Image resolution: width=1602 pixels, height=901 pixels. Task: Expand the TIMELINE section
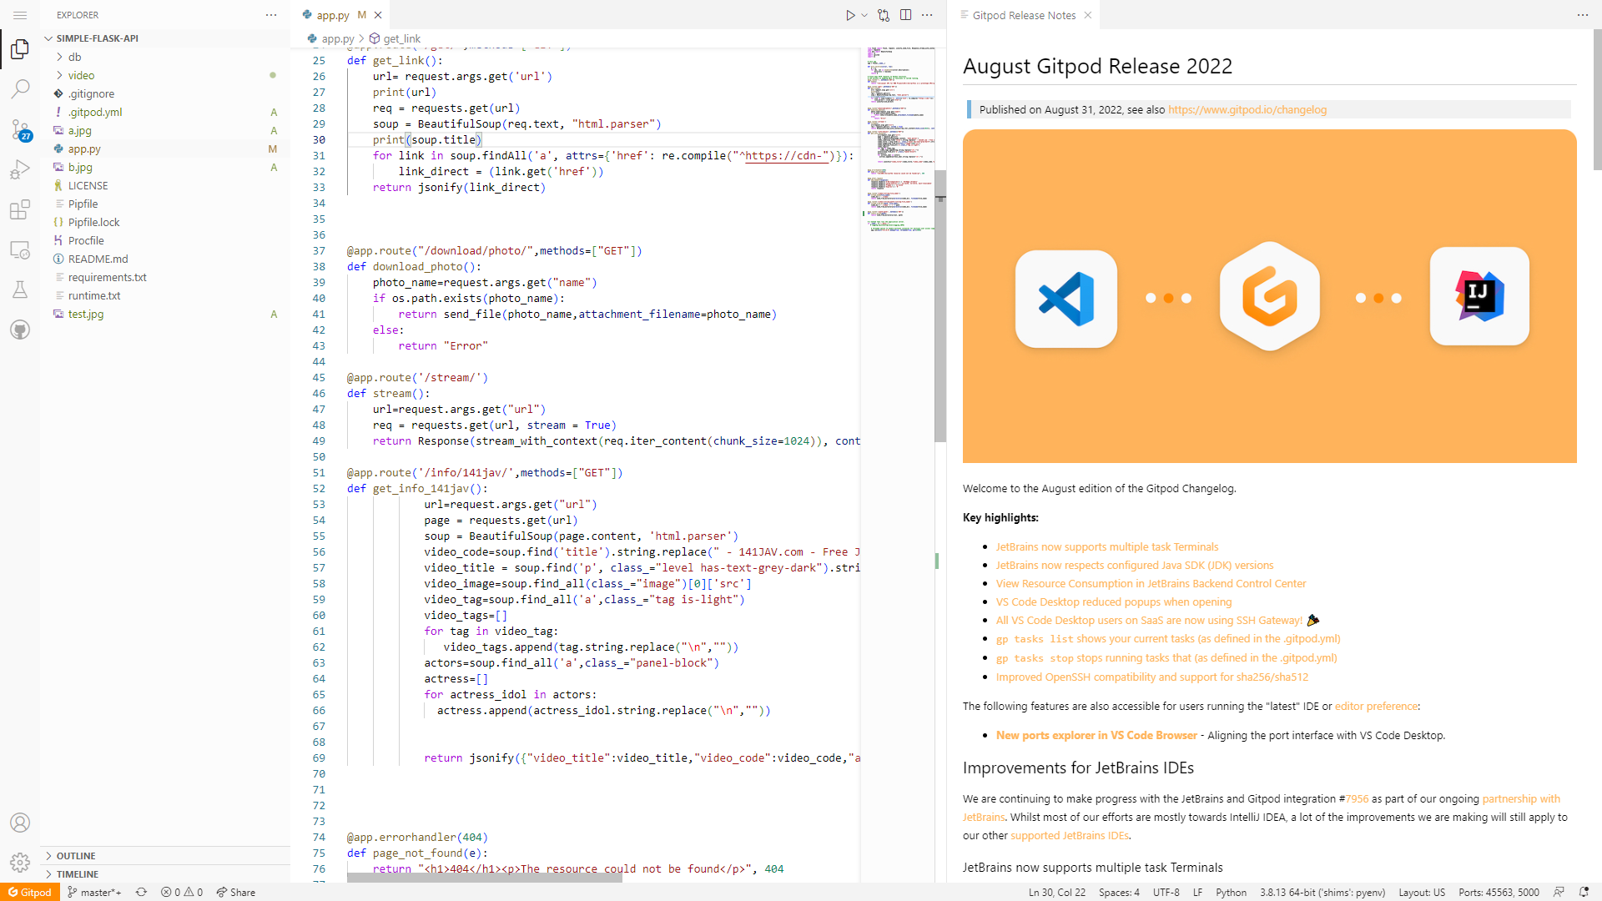coord(78,874)
